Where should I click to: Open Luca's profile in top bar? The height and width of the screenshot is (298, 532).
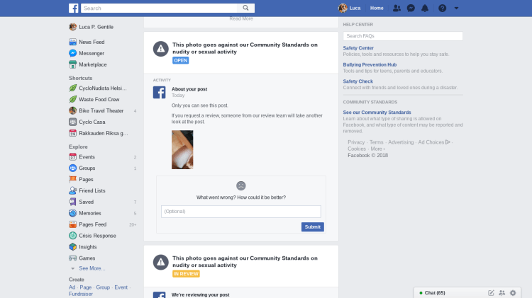coord(350,8)
